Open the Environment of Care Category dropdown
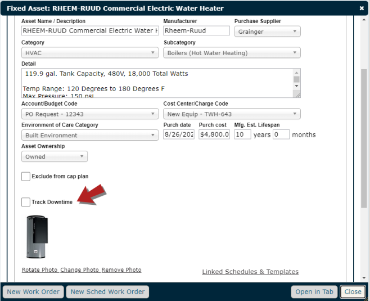370x301 pixels. (90, 135)
